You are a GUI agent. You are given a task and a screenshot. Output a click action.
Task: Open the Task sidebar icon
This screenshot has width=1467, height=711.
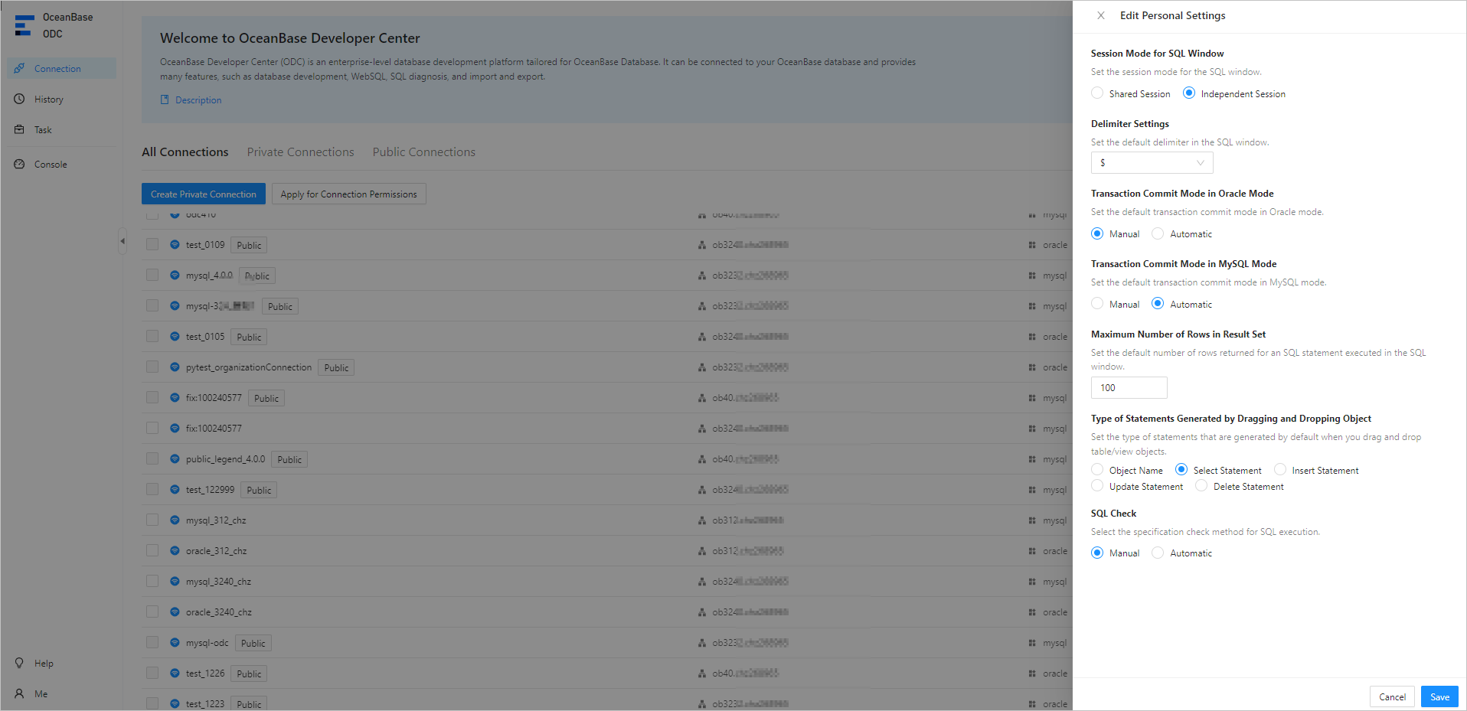[20, 129]
